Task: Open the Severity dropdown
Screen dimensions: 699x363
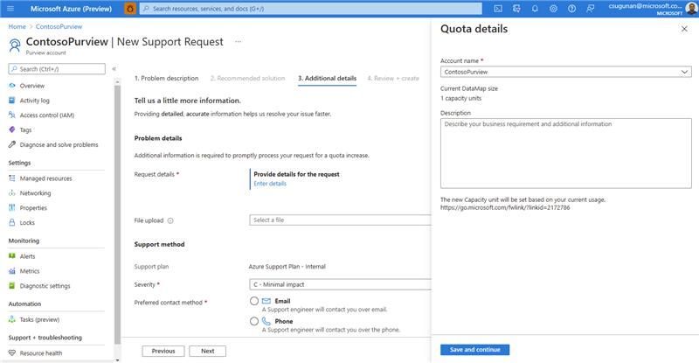Action: click(340, 284)
